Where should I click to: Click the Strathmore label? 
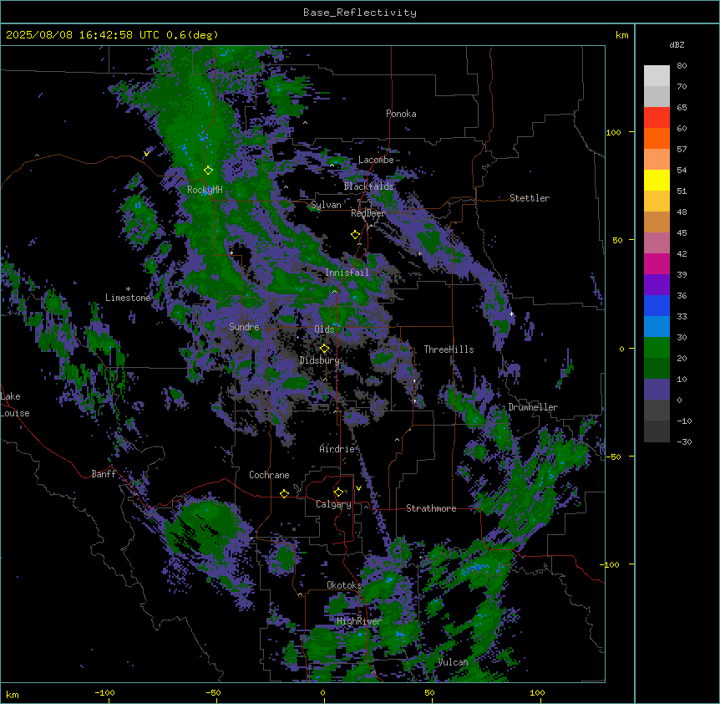tap(431, 508)
